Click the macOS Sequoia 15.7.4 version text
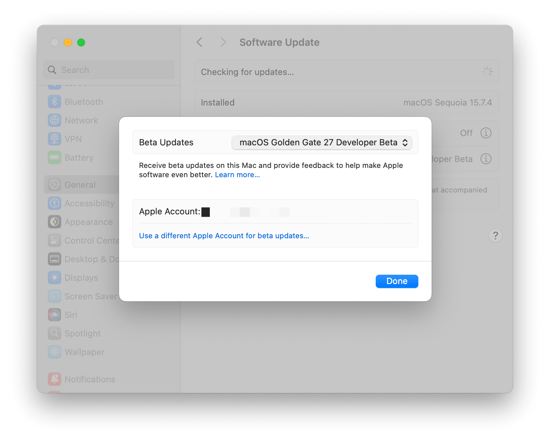 pos(448,103)
